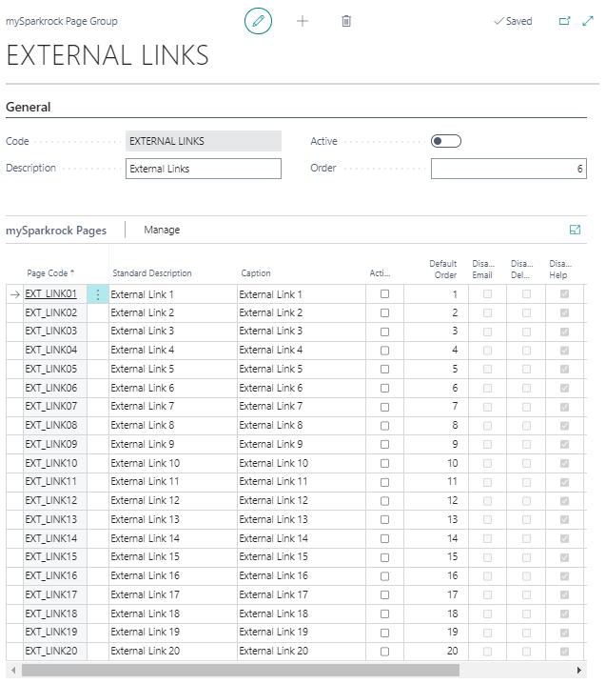
Task: Click the pencil edit icon
Action: pos(258,21)
